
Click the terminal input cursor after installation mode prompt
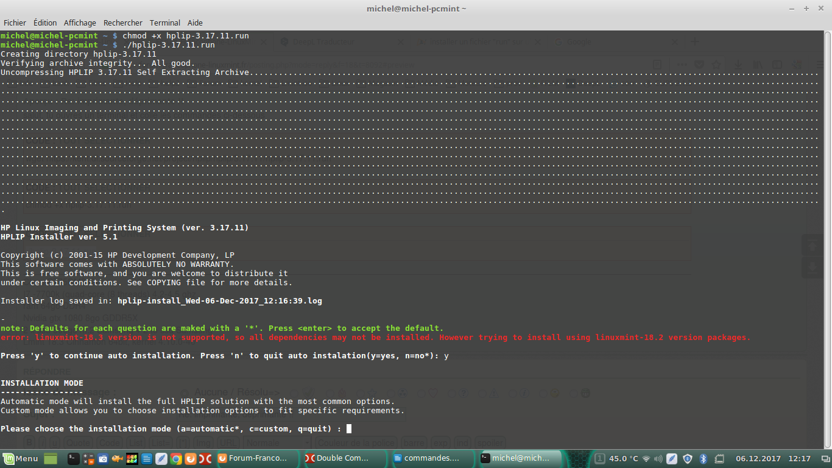(349, 429)
